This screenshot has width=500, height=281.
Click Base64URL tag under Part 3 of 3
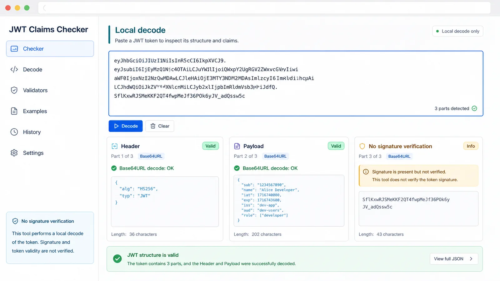pyautogui.click(x=399, y=156)
